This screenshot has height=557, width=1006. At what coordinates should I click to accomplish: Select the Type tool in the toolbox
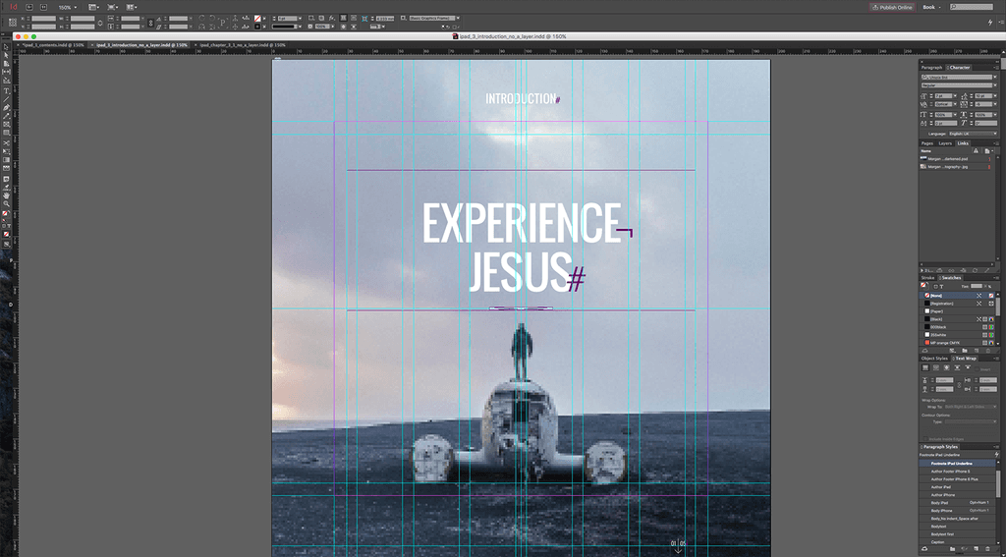click(7, 89)
